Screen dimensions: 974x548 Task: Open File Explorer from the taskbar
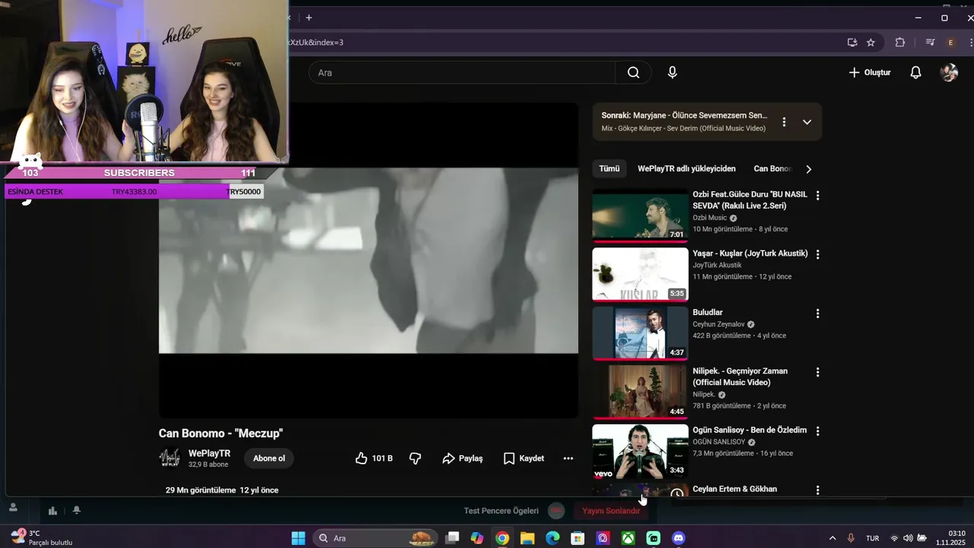coord(527,538)
